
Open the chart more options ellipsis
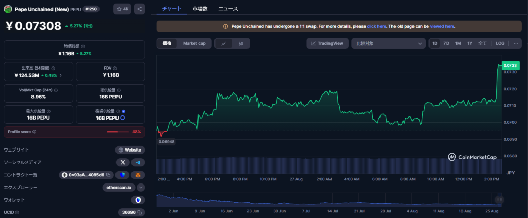tap(516, 43)
